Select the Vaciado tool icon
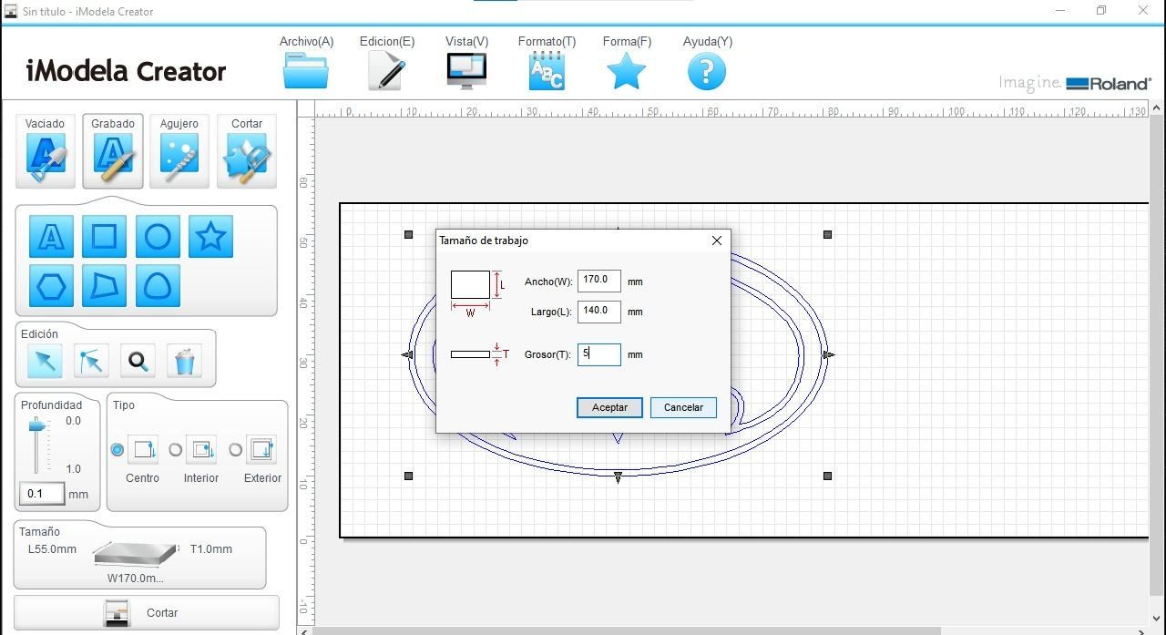 click(46, 151)
